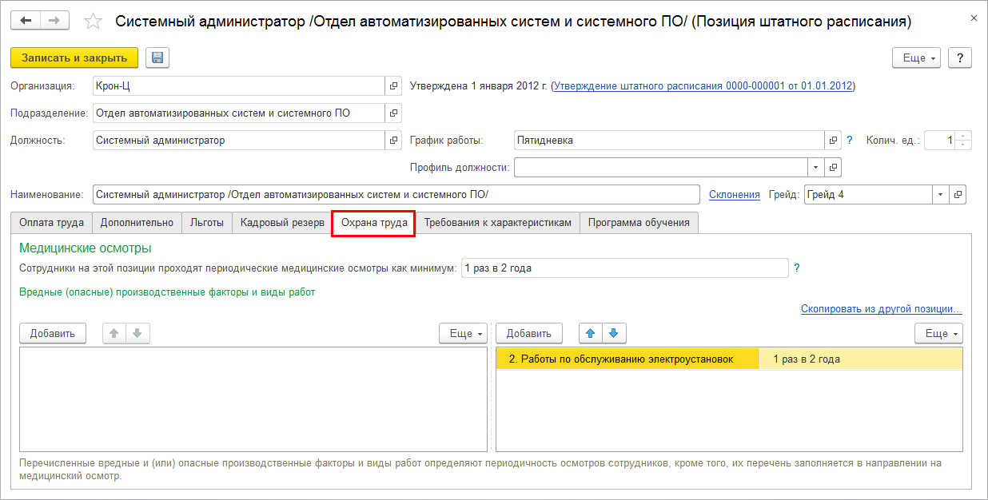Viewport: 988px width, 500px height.
Task: Click into the График работы field Пятидневка
Action: point(669,141)
